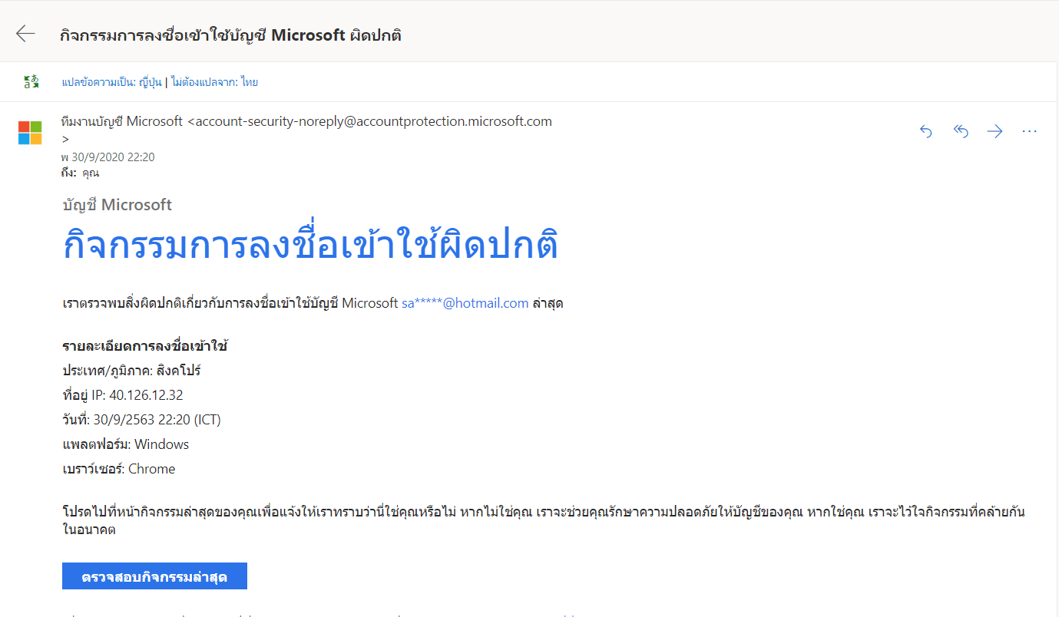The width and height of the screenshot is (1059, 617).
Task: Reply to this email using the single curved arrow
Action: click(925, 131)
